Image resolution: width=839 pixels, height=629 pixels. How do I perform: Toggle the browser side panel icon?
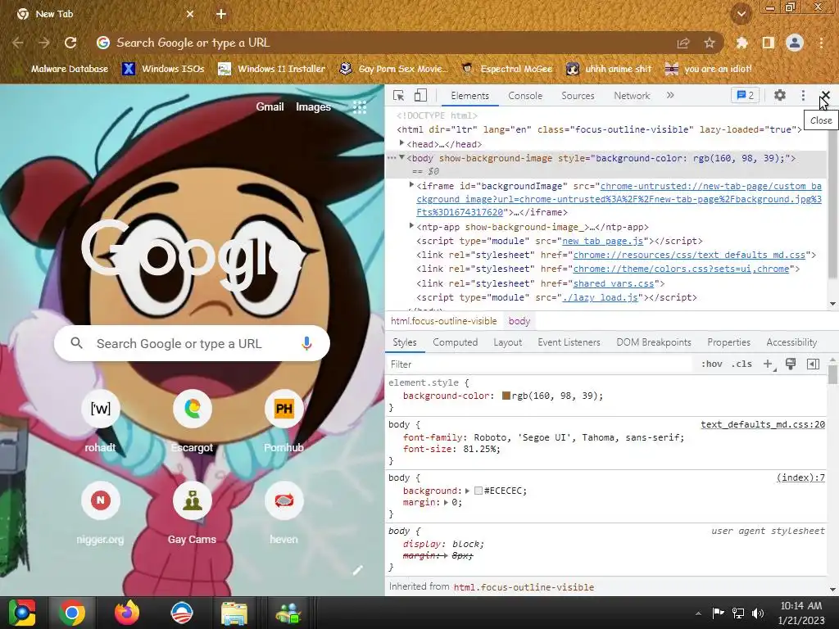[x=769, y=43]
